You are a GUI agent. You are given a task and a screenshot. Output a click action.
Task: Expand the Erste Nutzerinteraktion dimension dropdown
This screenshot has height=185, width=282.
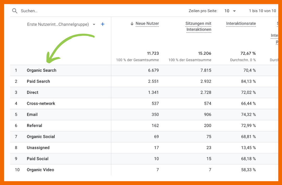pos(94,24)
